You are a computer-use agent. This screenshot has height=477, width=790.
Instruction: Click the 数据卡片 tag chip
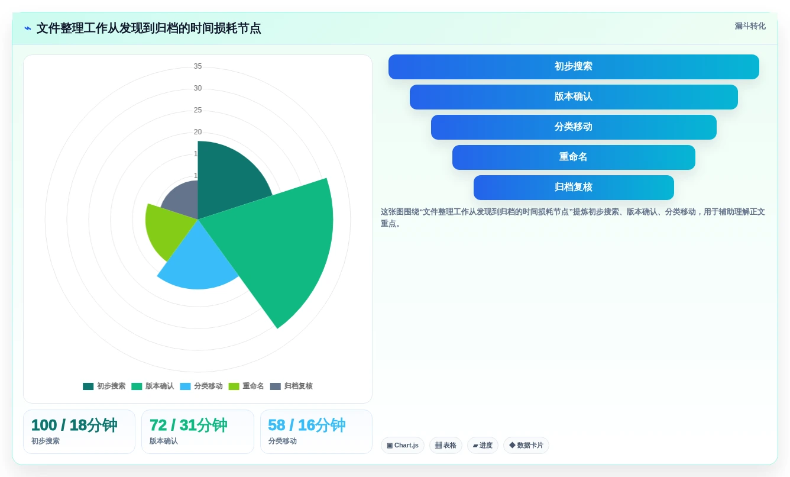526,446
